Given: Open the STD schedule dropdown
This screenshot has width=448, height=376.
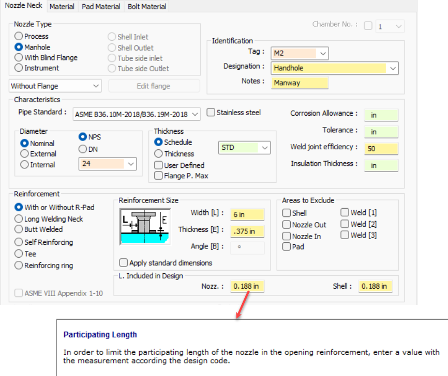Looking at the screenshot, I should pyautogui.click(x=244, y=148).
